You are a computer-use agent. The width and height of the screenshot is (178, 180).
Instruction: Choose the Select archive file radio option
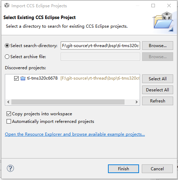7,57
